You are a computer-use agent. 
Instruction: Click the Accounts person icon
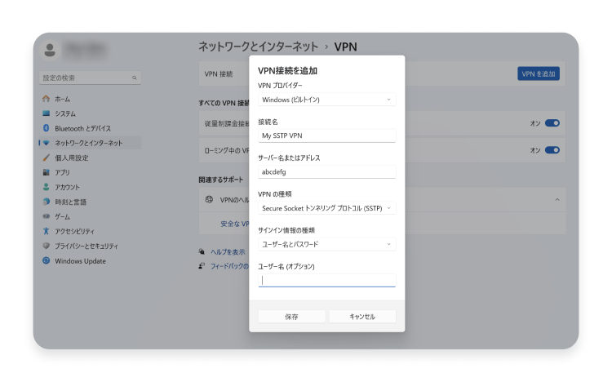click(46, 187)
